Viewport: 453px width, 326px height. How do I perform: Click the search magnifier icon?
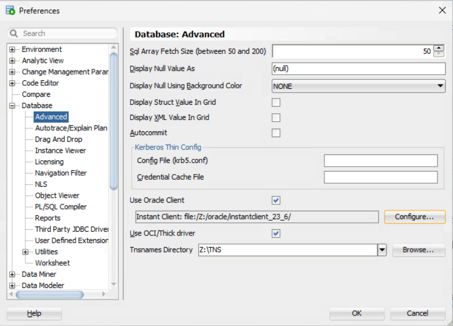click(14, 33)
